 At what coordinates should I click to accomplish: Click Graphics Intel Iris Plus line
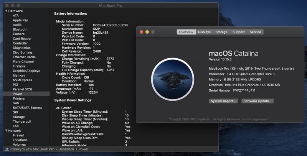[244, 85]
